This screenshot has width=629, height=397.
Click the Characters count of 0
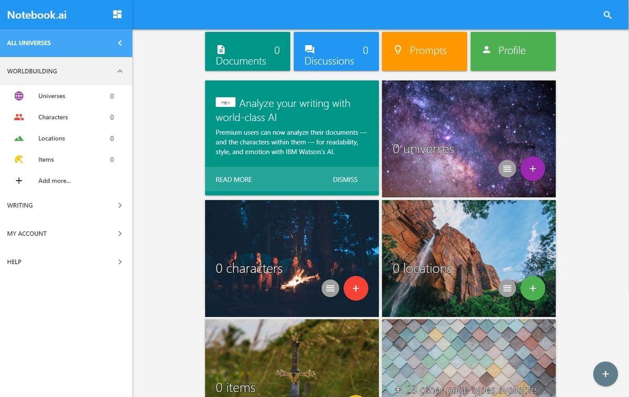click(x=112, y=117)
